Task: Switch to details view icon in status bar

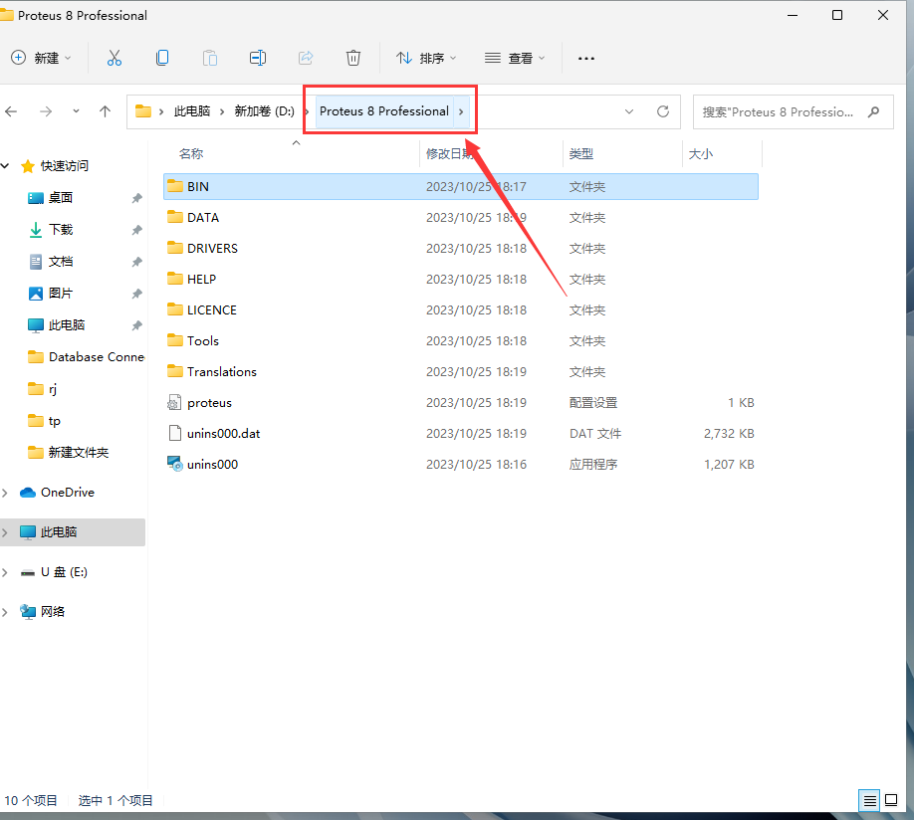Action: 869,801
